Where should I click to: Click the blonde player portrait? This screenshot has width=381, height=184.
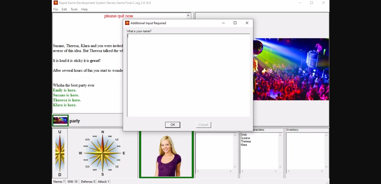coord(167,155)
